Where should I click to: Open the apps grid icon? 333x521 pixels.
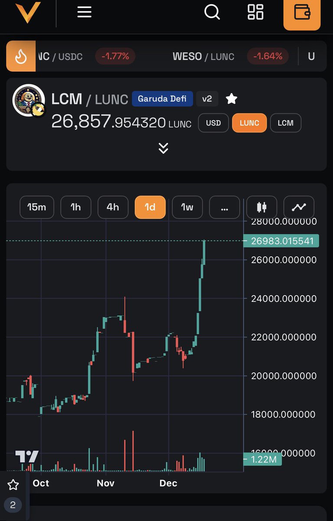pos(255,12)
